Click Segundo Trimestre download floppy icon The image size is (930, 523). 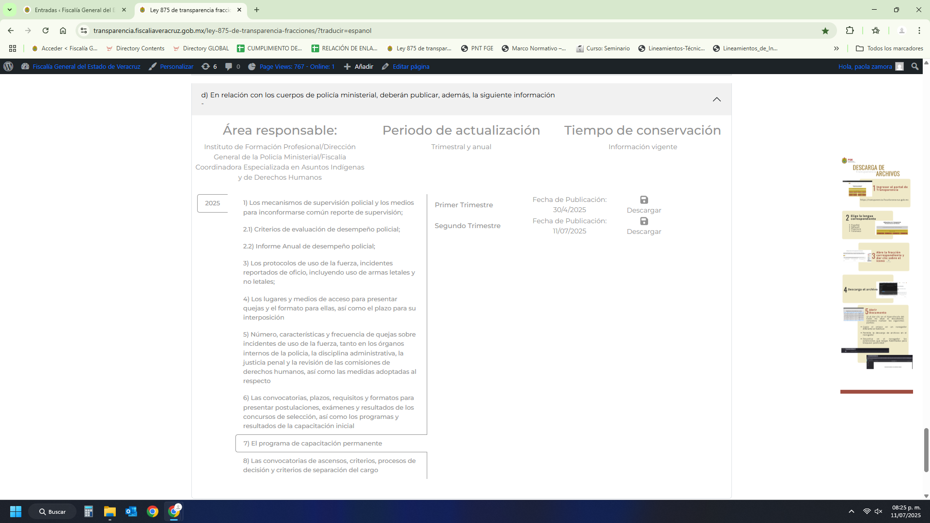point(644,221)
